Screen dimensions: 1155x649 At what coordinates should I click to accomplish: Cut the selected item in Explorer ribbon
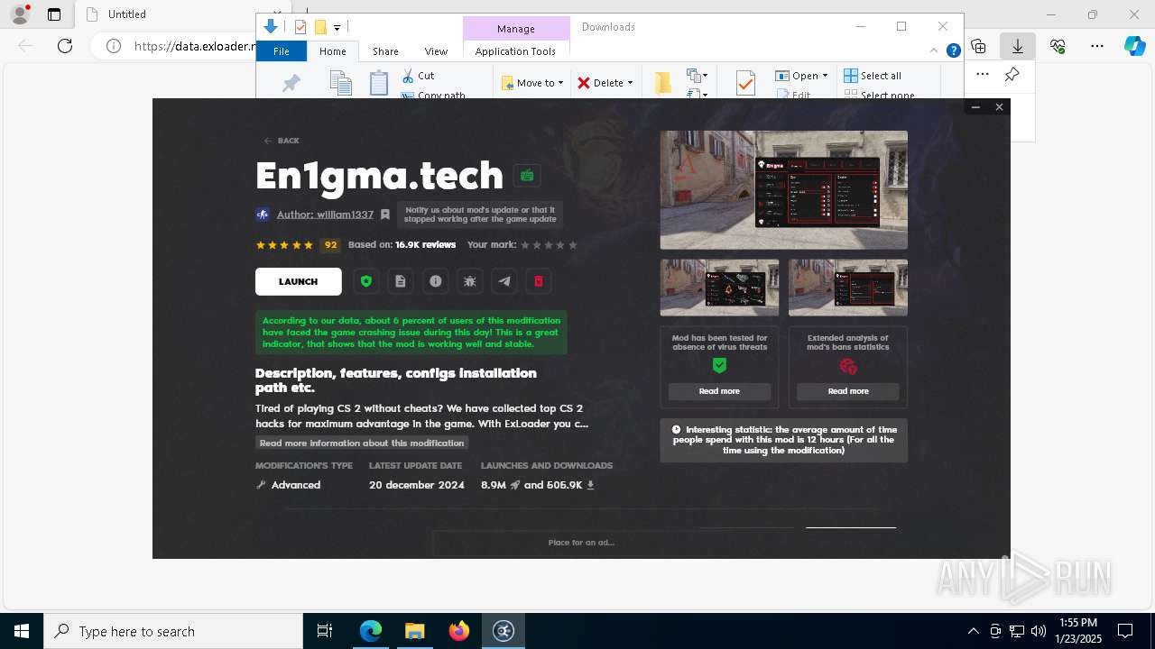click(419, 76)
